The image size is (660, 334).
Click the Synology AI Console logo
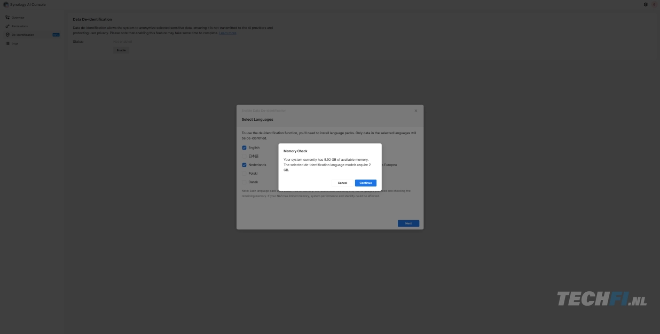coord(6,4)
